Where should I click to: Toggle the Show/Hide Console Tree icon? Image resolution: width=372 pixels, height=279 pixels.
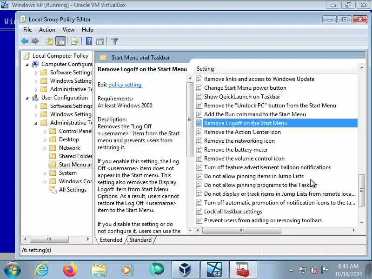click(60, 41)
